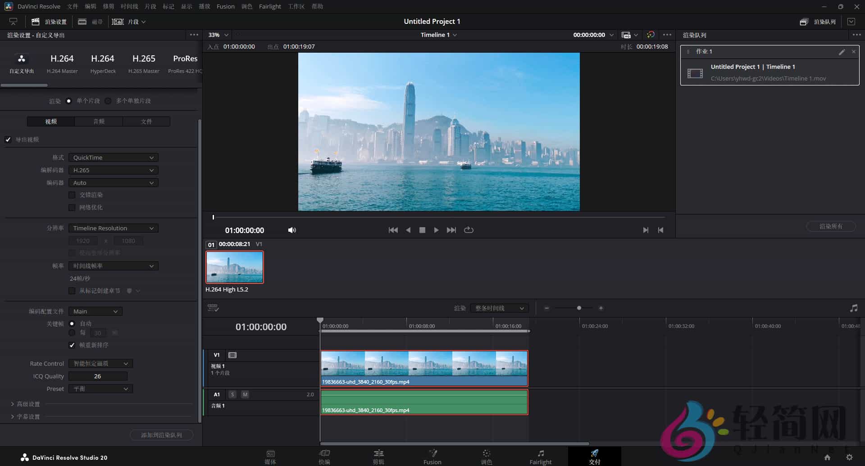The height and width of the screenshot is (466, 865).
Task: Open the 格式 QuickTime dropdown
Action: coord(113,157)
